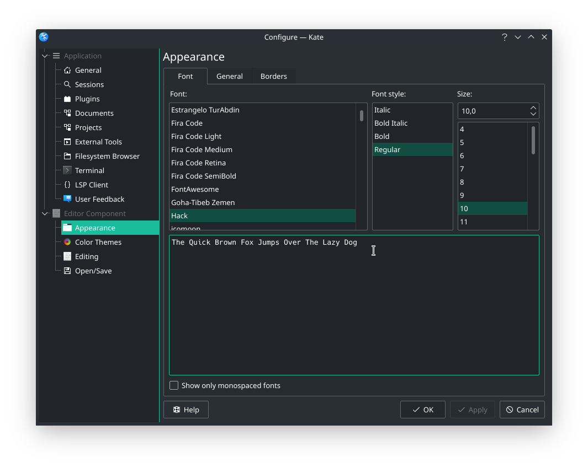Click the Apply button
Screen dimensions: 588x468
[473, 410]
